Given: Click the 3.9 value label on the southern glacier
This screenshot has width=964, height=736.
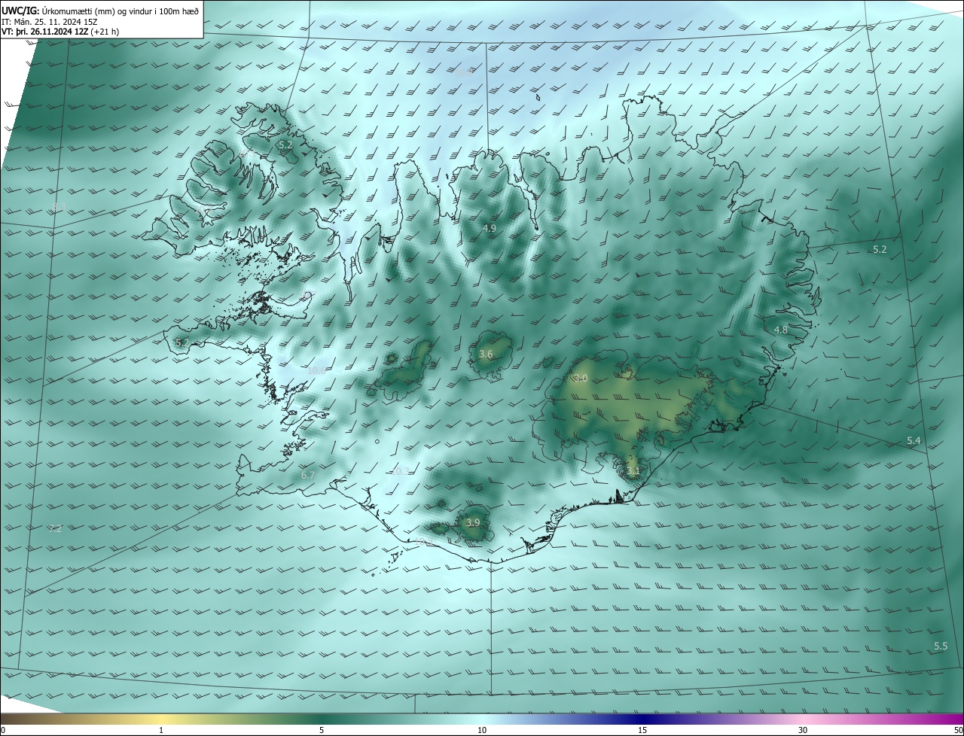Looking at the screenshot, I should 473,523.
